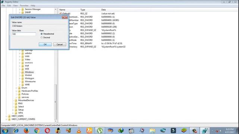Select the MountedDevices folder icon
Image resolution: width=239 pixels, height=134 pixels.
(16, 100)
